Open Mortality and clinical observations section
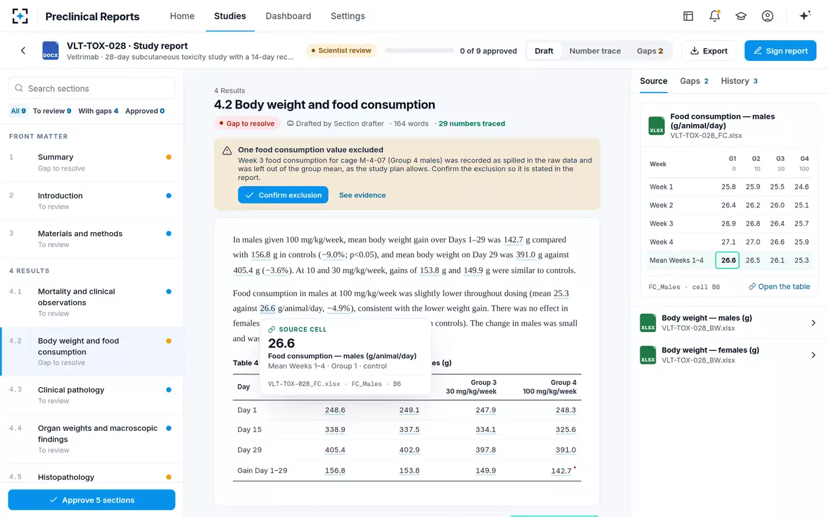Screen dimensions: 828x517 click(91, 302)
